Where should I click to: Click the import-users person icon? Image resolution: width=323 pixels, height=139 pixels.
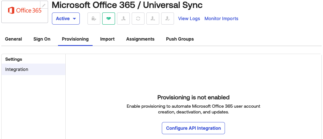123,19
